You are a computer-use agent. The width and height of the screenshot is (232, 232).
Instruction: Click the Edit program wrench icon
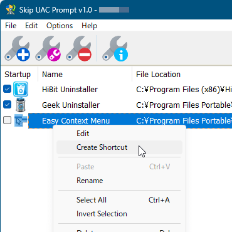coord(48,49)
